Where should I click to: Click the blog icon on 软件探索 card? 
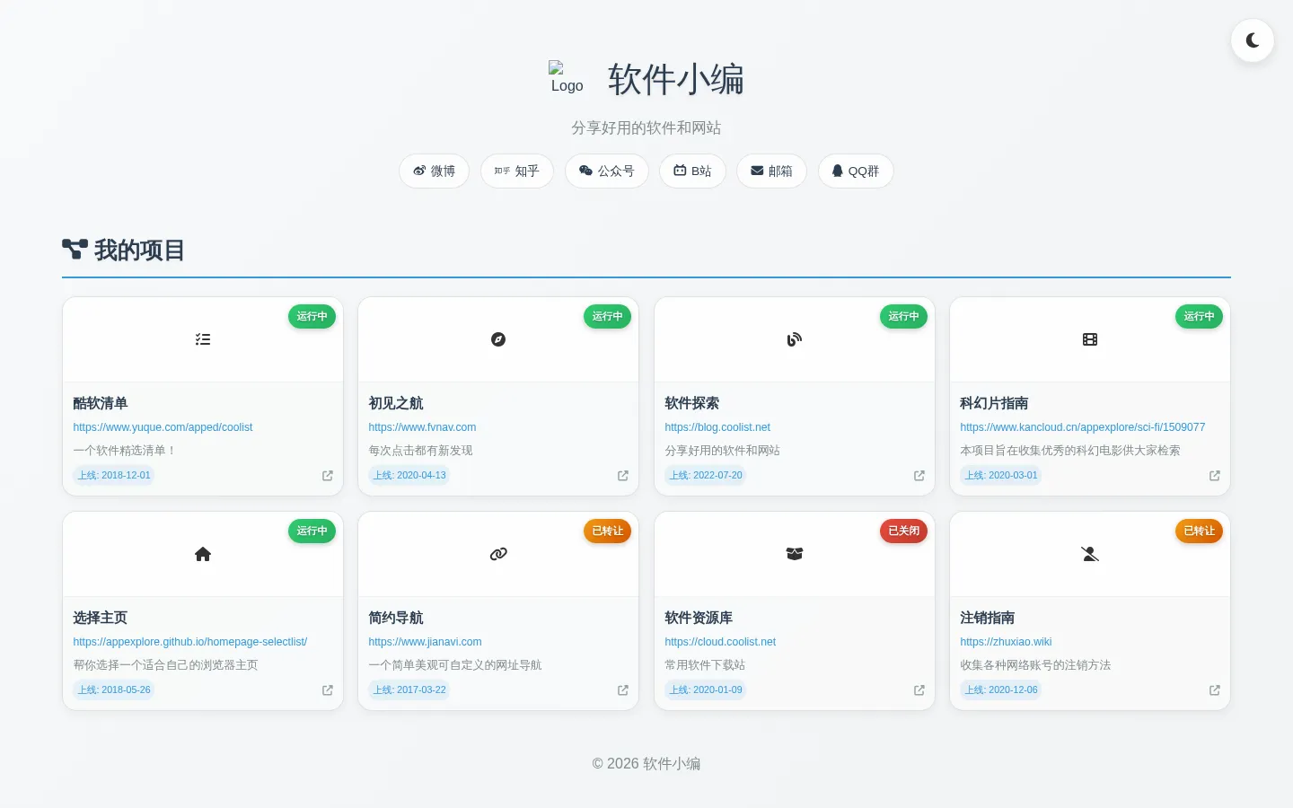click(795, 339)
